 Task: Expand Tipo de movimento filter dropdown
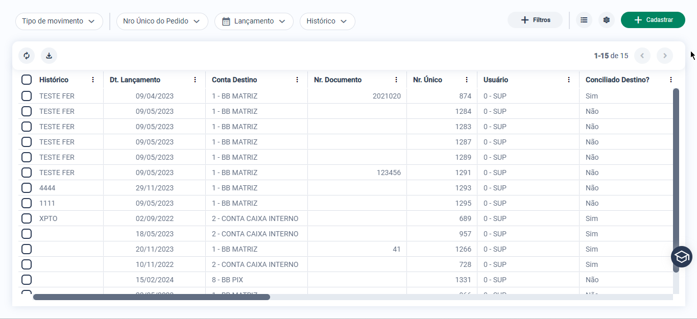tap(59, 21)
